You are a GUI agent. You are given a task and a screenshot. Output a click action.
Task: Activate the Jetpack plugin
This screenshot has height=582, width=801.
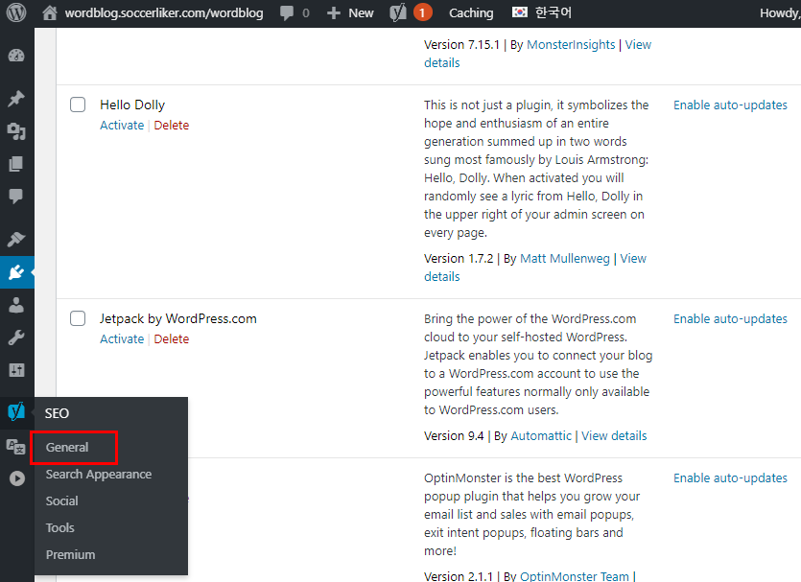pos(122,339)
